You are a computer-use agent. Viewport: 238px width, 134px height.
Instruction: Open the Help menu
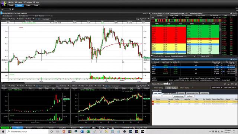click(x=36, y=2)
